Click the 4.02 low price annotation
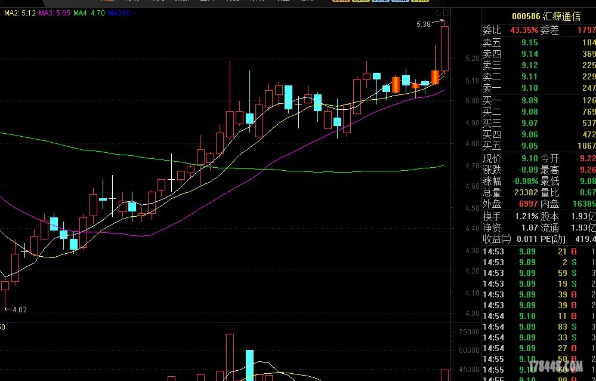596x381 pixels. (x=20, y=310)
